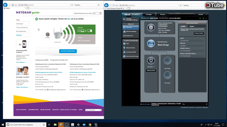
Task: Click the firmware version link
Action: [x=175, y=18]
